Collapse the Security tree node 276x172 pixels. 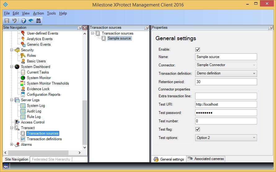tap(12, 50)
